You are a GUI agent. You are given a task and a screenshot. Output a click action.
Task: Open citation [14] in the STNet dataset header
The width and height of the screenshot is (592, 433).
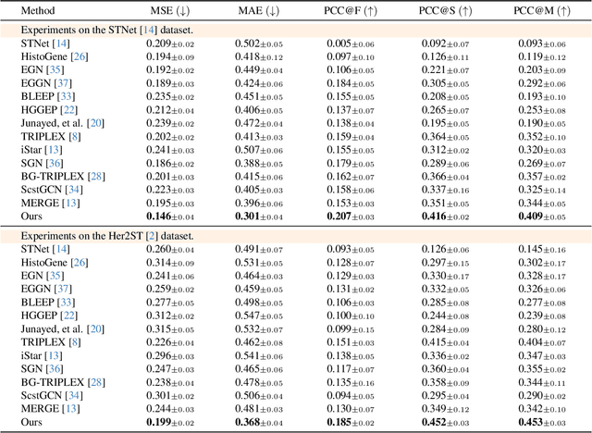(148, 30)
